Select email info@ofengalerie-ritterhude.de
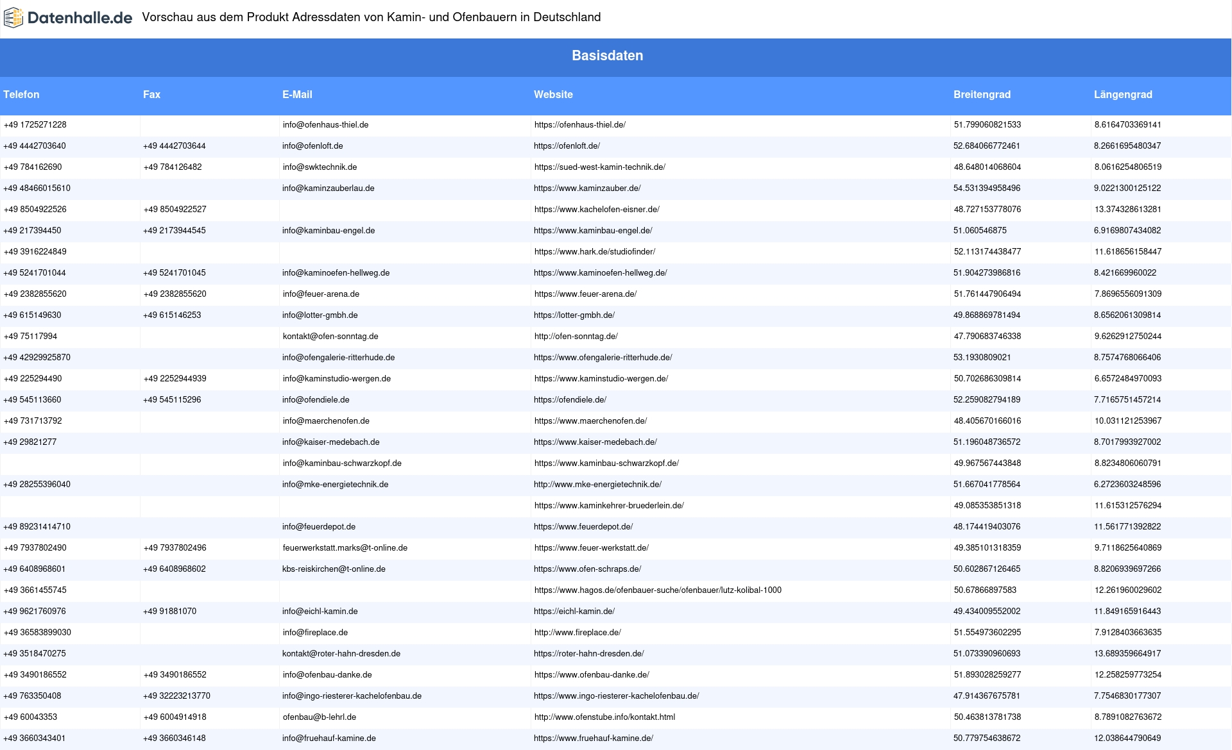Image resolution: width=1232 pixels, height=750 pixels. point(338,358)
